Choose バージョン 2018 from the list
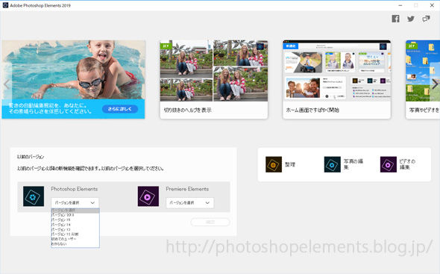This screenshot has width=440, height=274. pos(75,215)
